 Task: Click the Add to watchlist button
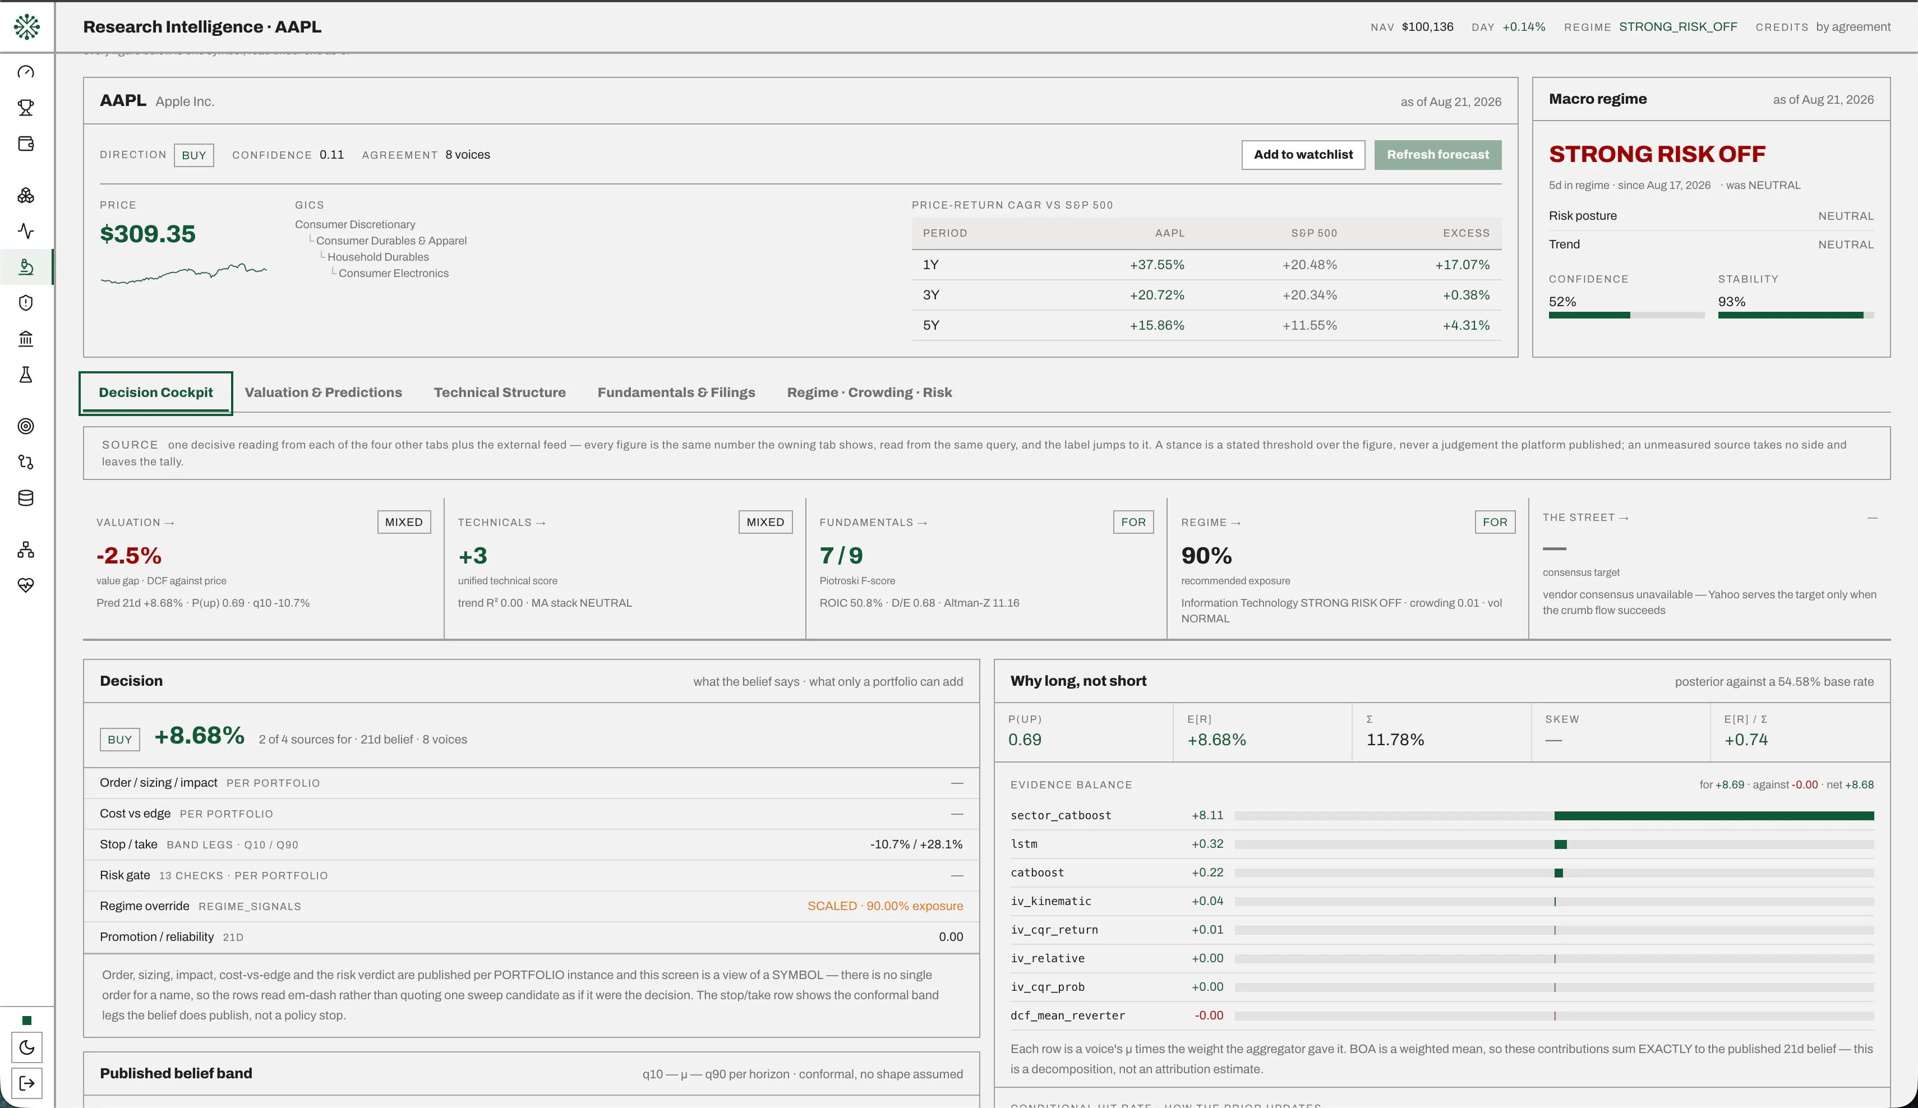pyautogui.click(x=1303, y=155)
